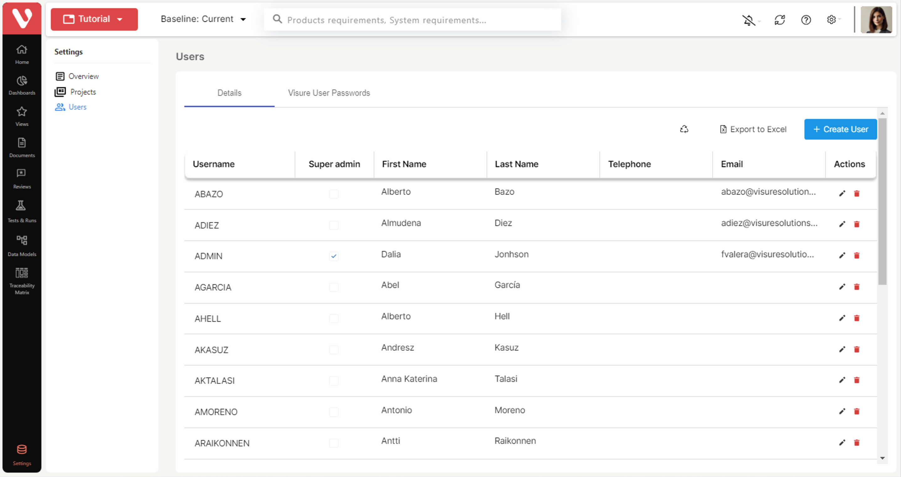Switch to the Visure User Passwords tab

329,93
